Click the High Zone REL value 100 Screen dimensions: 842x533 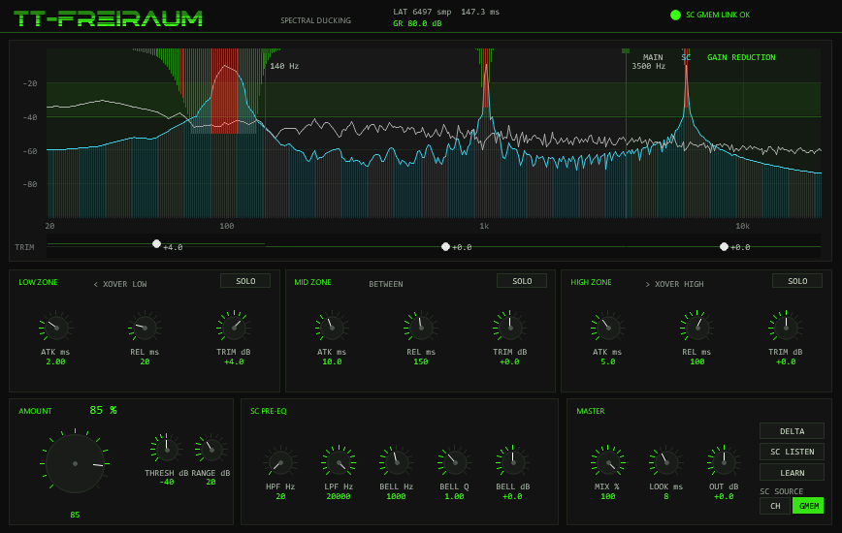697,361
